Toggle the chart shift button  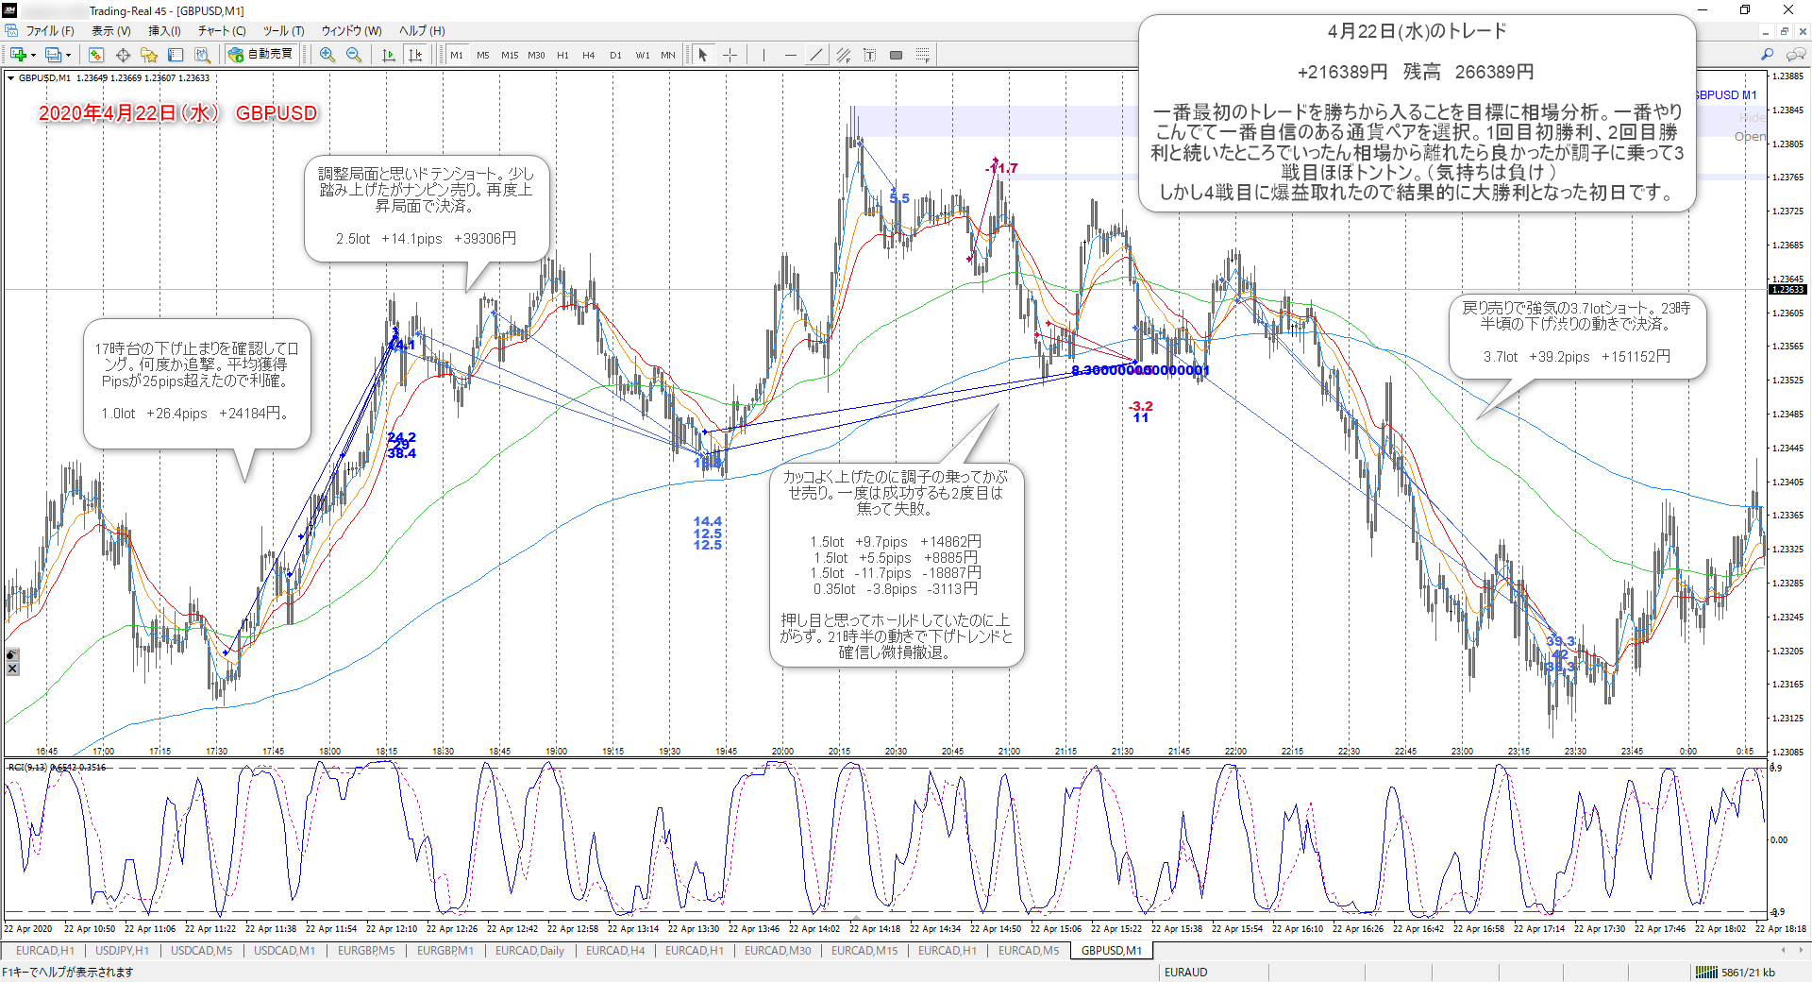coord(415,55)
